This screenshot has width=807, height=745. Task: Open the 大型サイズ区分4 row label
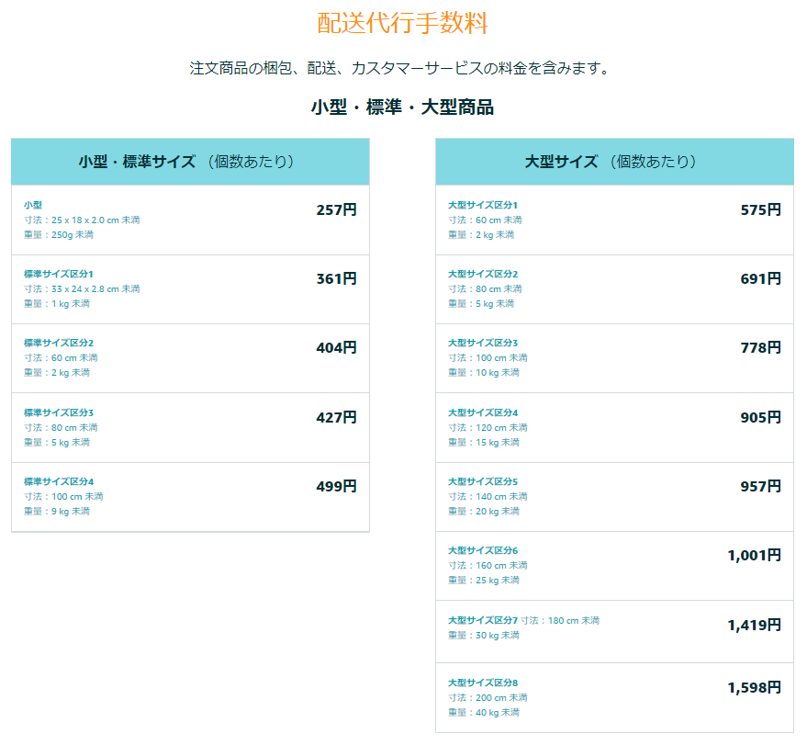pyautogui.click(x=483, y=412)
